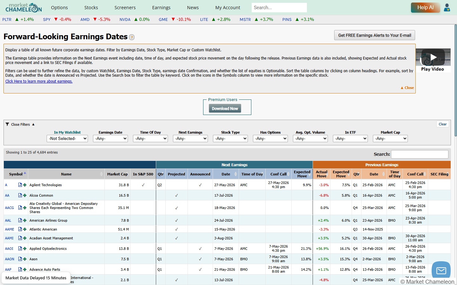Open document icon for Applied Optoelectronics
Screen dimensions: 457x285
point(20,249)
